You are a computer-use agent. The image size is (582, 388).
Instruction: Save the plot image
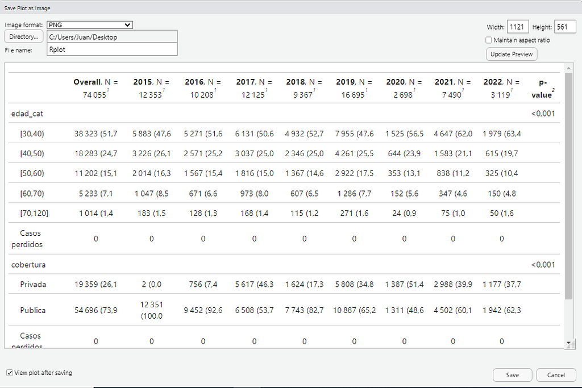(512, 375)
